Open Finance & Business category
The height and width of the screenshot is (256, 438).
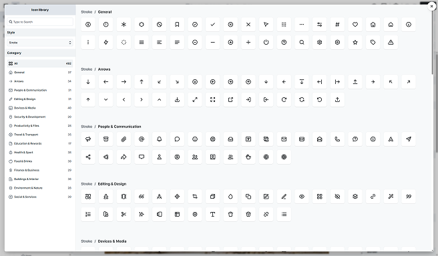point(40,170)
